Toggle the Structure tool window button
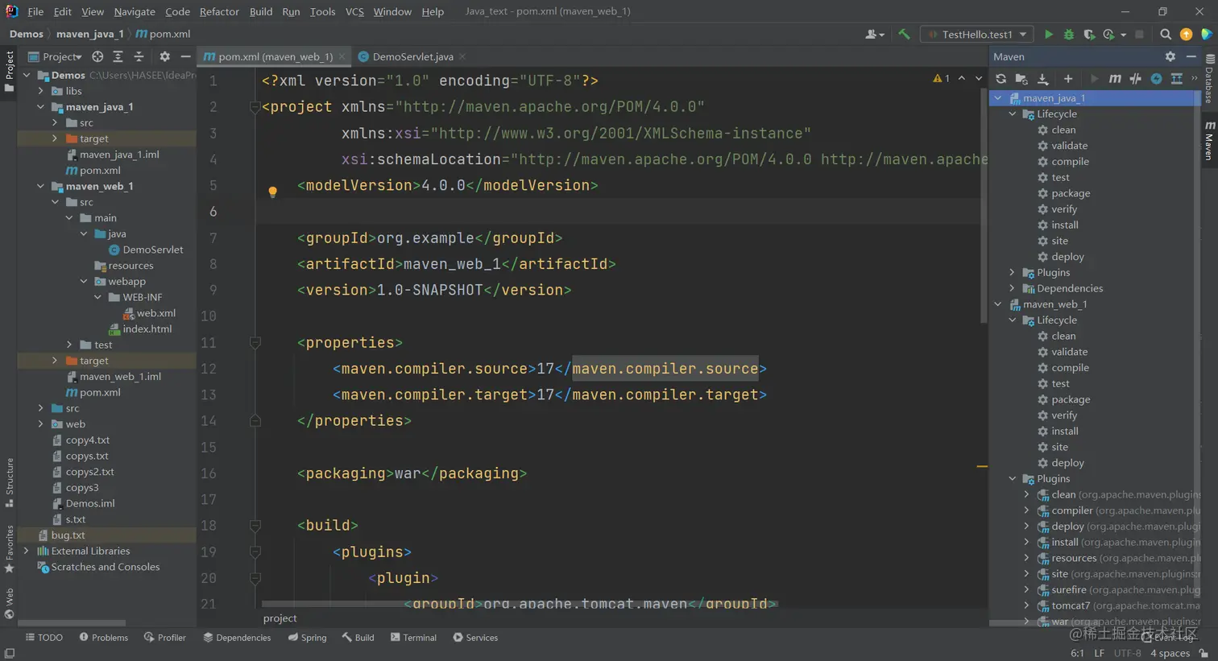This screenshot has height=661, width=1218. pyautogui.click(x=9, y=482)
